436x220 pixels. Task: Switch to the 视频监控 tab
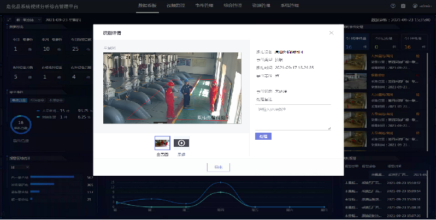click(x=174, y=5)
